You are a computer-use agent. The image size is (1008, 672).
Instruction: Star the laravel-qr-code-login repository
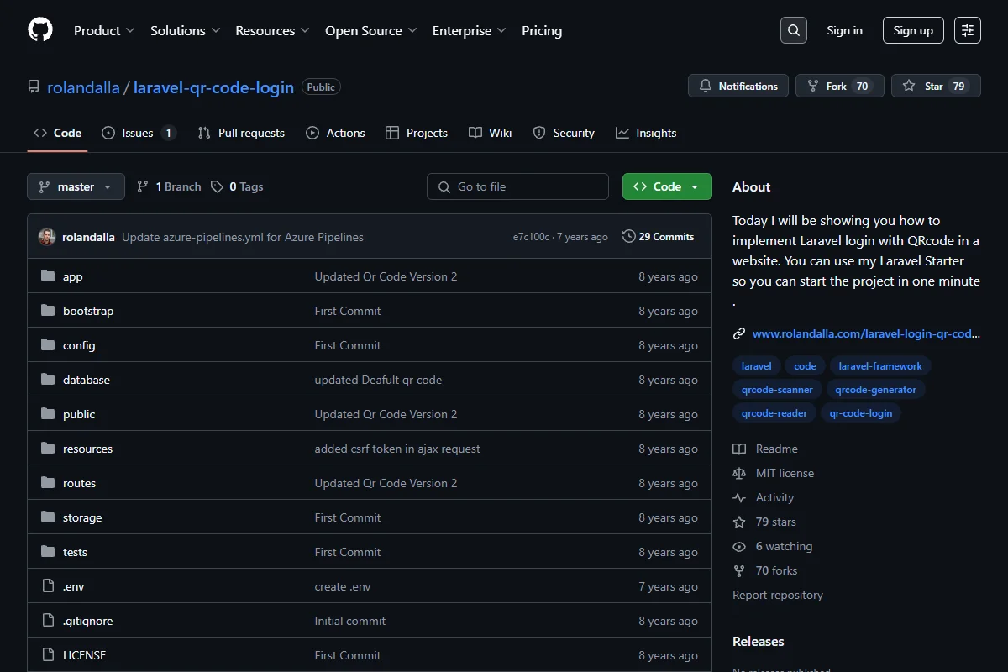[x=936, y=86]
